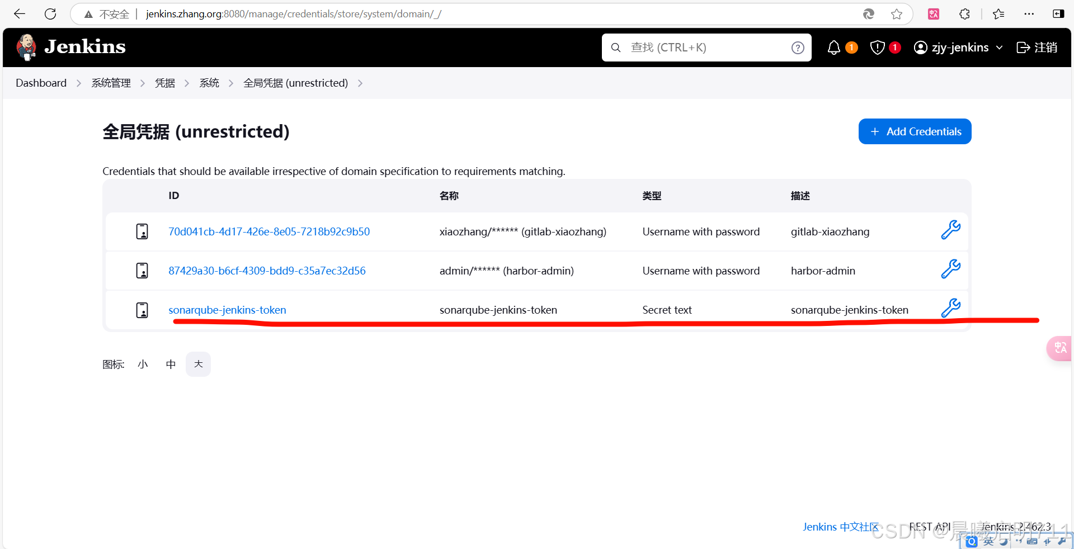Open Jenkins 中文社区 footer link
The width and height of the screenshot is (1074, 549).
pyautogui.click(x=840, y=527)
